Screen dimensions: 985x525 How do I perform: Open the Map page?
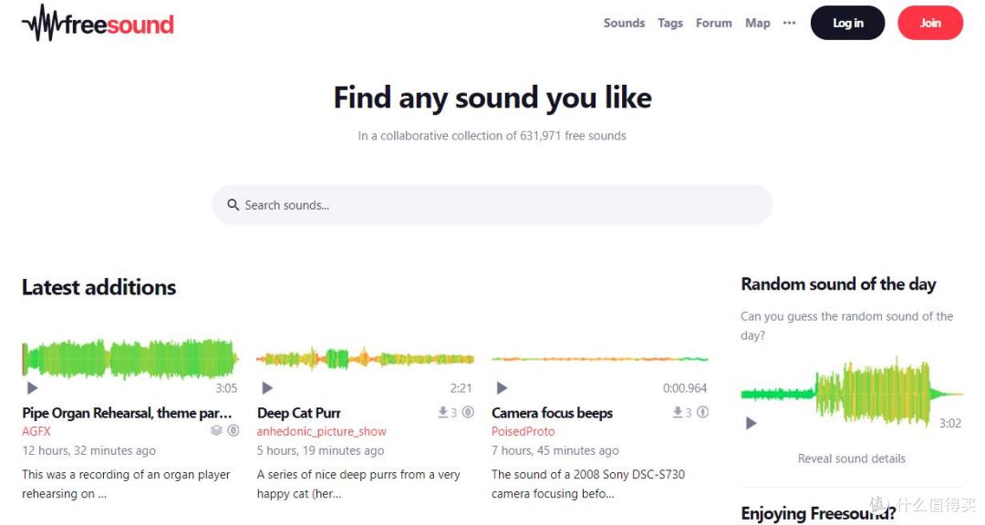[758, 23]
